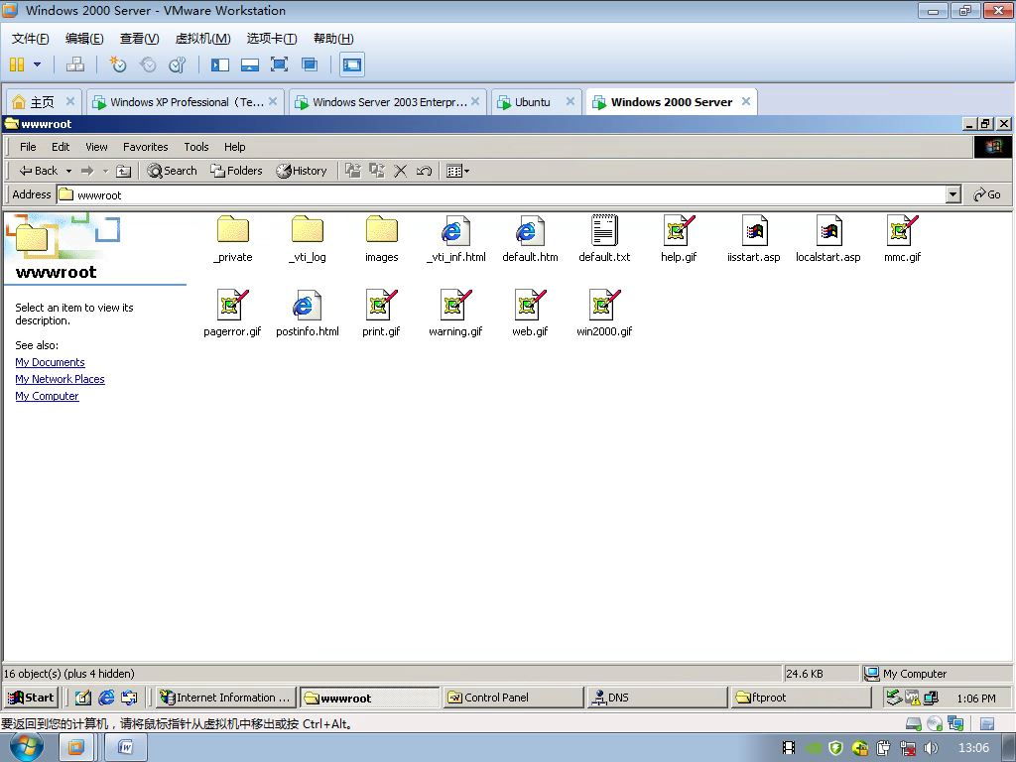Open VMware 选项卡(T) menu
This screenshot has width=1016, height=762.
click(x=272, y=39)
